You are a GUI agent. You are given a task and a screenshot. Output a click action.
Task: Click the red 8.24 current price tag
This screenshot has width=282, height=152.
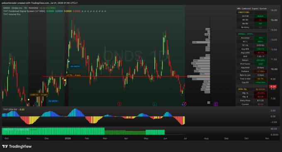(x=273, y=87)
